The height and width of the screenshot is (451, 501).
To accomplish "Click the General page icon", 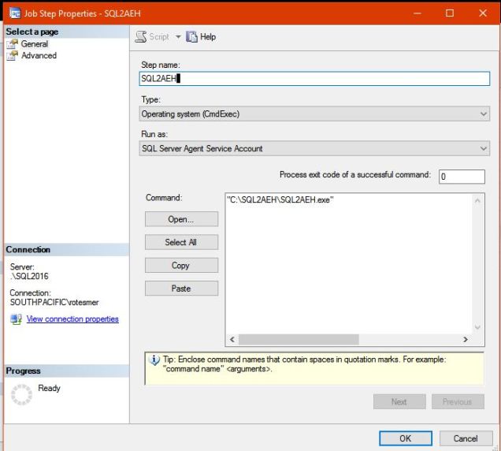I will point(13,44).
